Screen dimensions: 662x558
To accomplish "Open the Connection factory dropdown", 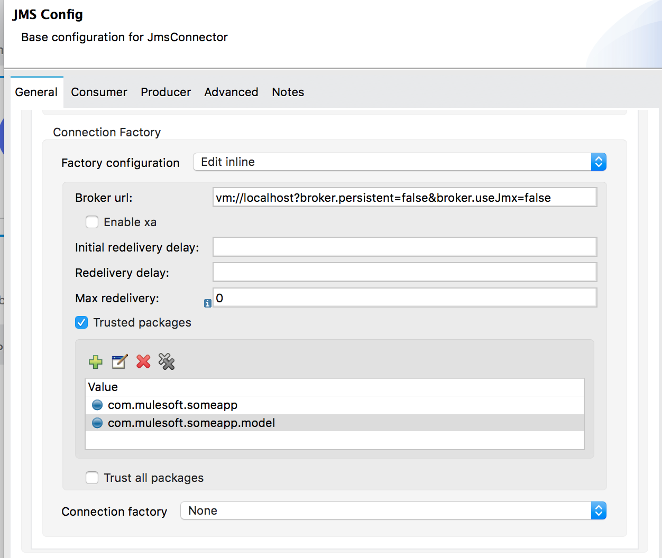I will [x=393, y=511].
